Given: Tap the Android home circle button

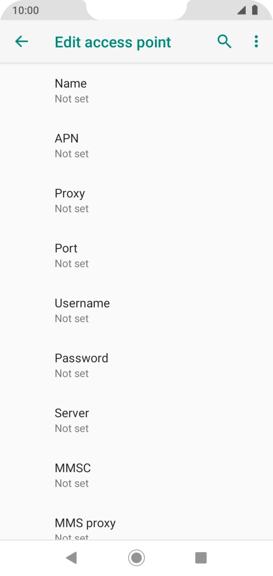Looking at the screenshot, I should tap(136, 557).
